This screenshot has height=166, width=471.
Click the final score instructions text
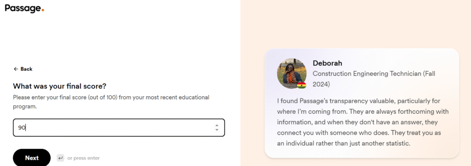point(111,102)
